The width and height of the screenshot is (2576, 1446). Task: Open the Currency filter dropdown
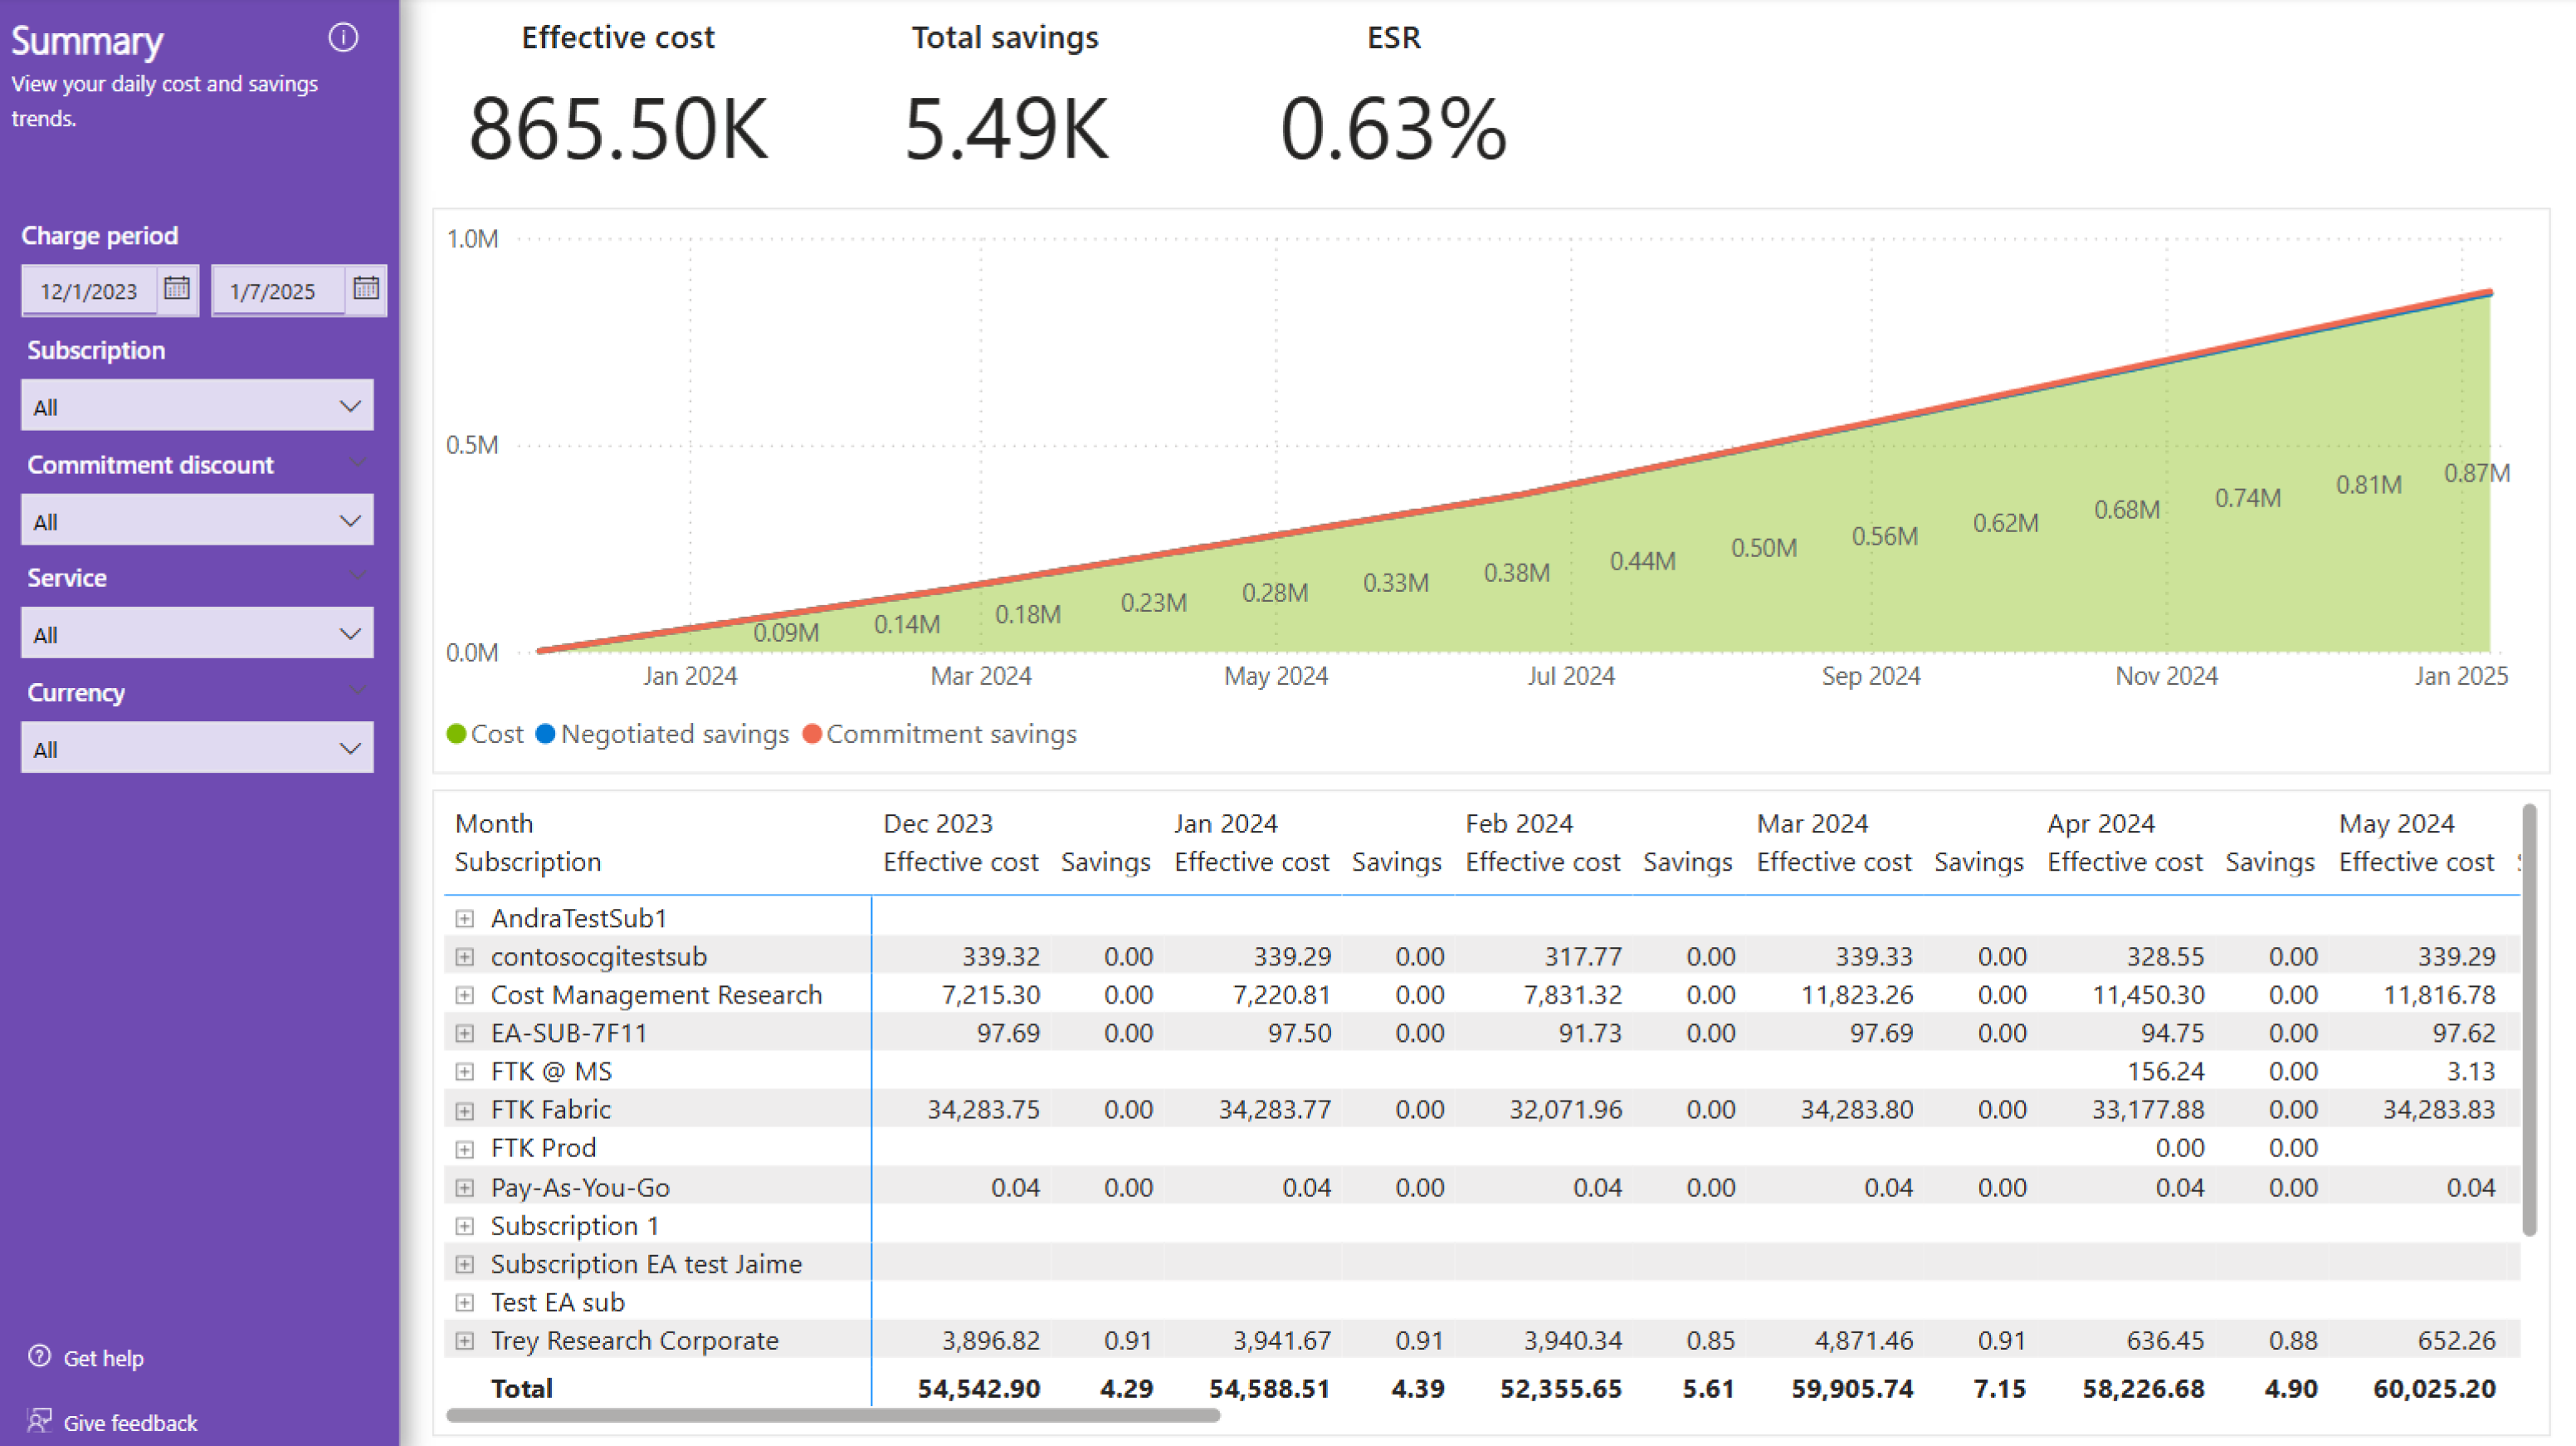coord(197,749)
